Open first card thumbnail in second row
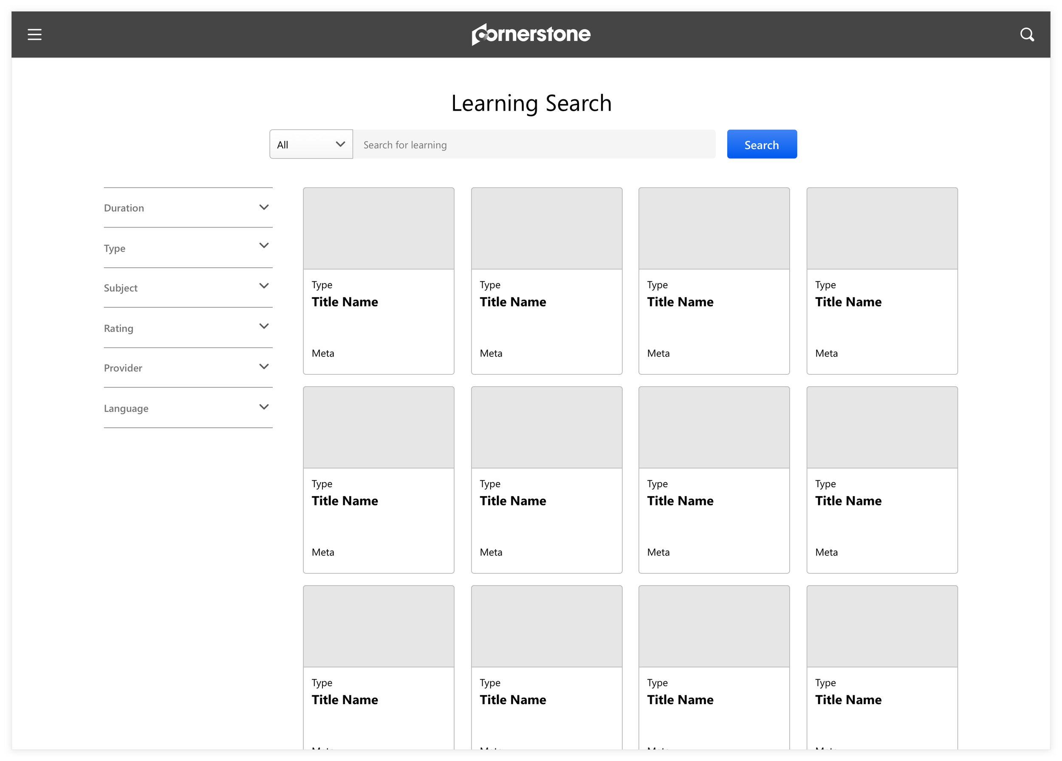 [378, 427]
